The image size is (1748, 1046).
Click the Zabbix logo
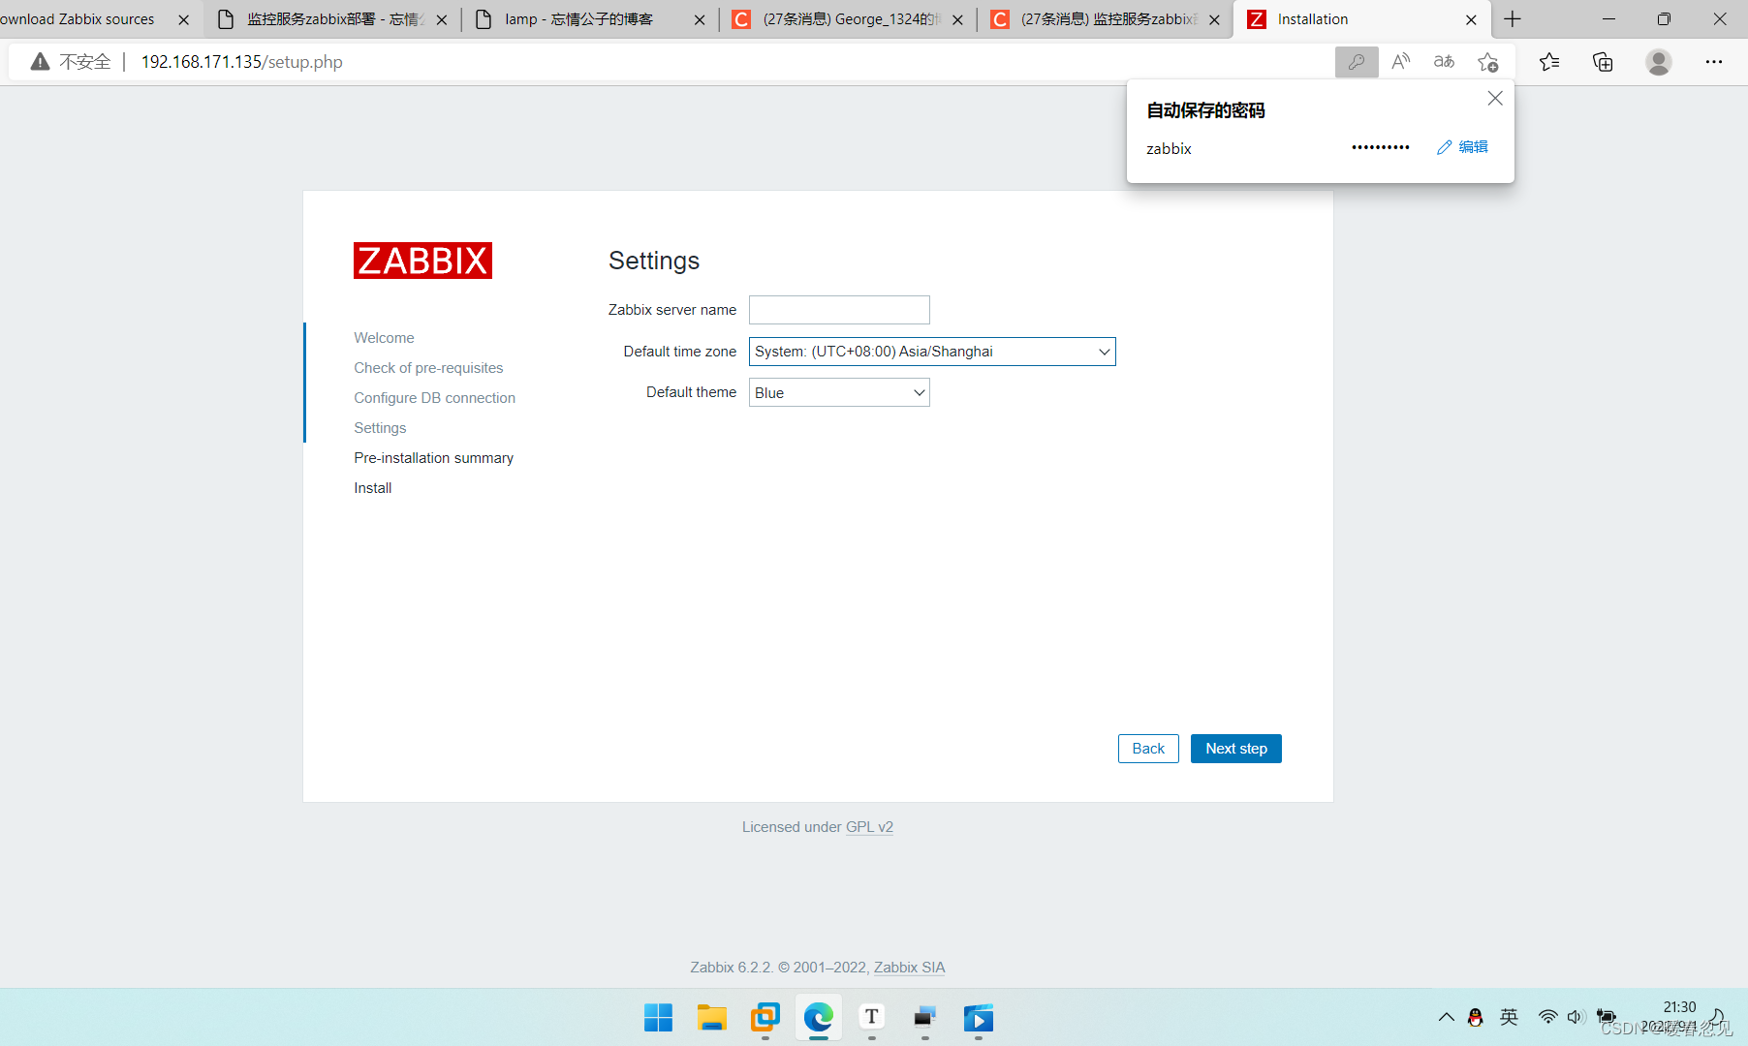(422, 261)
